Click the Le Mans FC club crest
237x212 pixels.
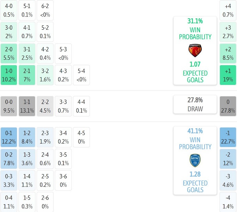(195, 50)
